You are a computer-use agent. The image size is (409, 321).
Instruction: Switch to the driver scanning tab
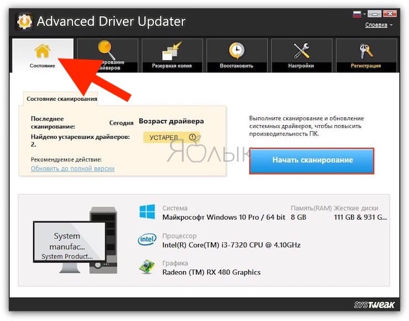point(107,55)
